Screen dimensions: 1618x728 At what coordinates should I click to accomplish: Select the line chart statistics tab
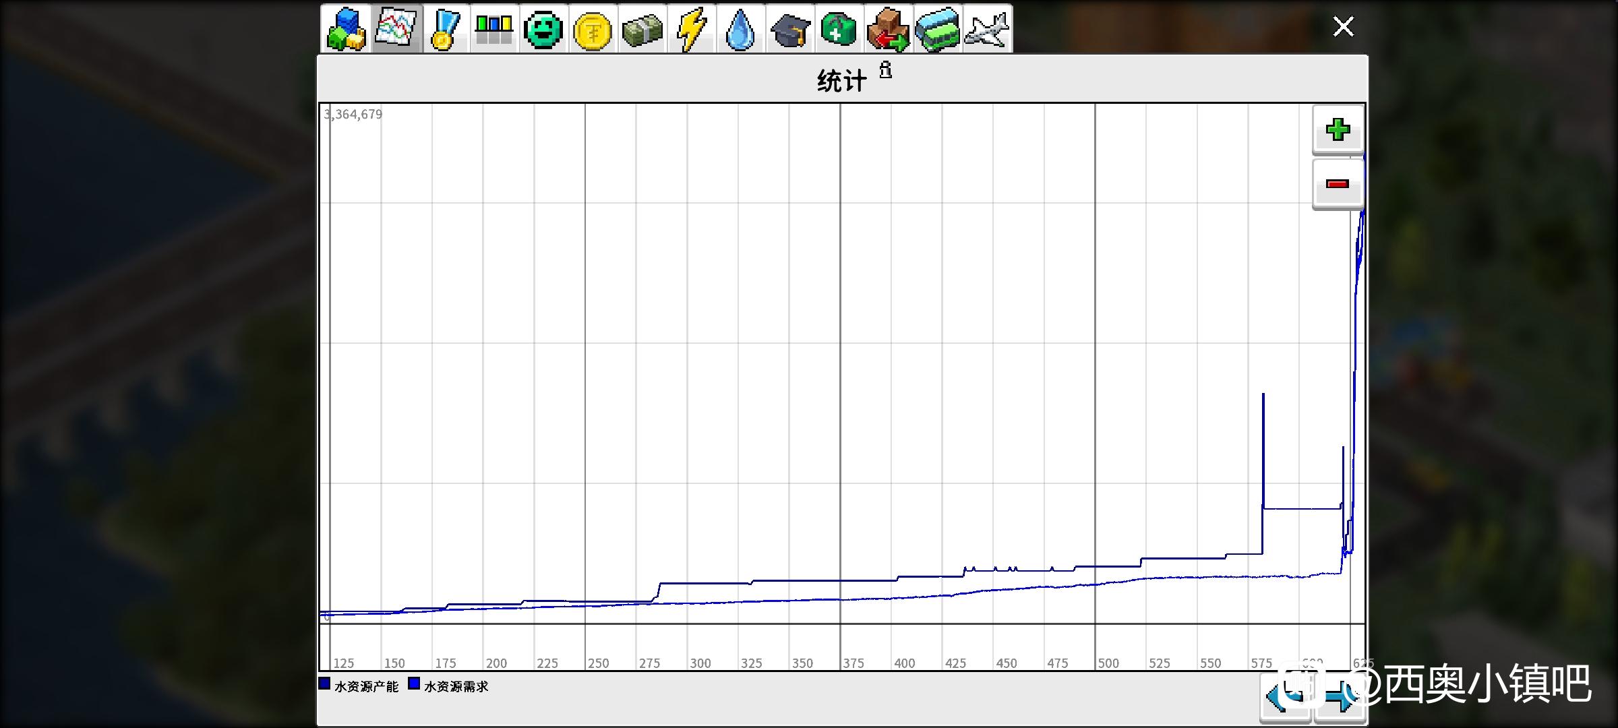click(x=396, y=29)
